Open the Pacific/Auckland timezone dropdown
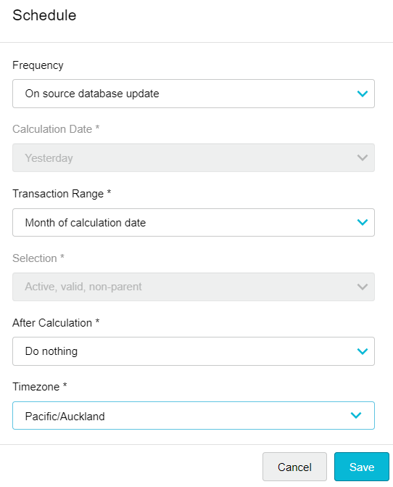 point(194,416)
